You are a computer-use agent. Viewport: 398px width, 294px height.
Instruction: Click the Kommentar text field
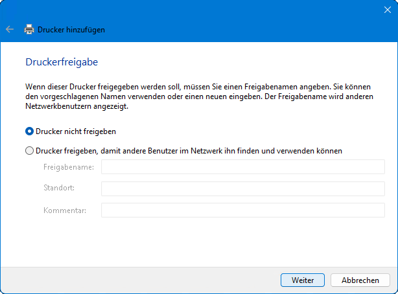pos(242,210)
